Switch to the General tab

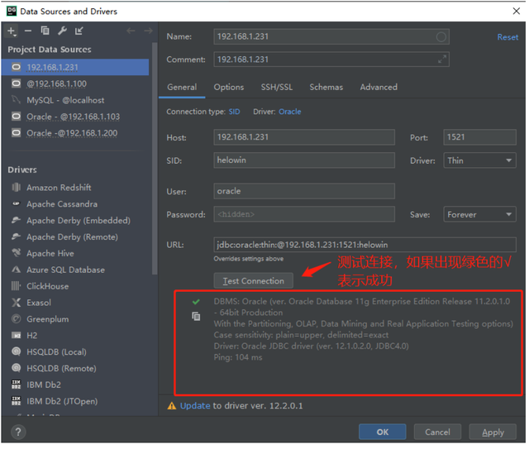click(182, 88)
